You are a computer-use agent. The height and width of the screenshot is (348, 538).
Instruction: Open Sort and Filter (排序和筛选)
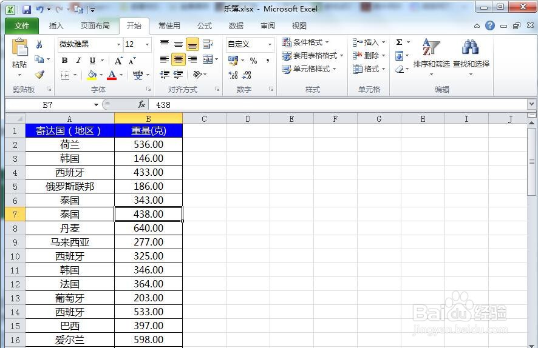coord(431,56)
